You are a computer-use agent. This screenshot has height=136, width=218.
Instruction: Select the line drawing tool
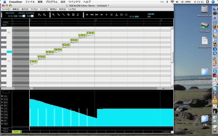click(63, 15)
